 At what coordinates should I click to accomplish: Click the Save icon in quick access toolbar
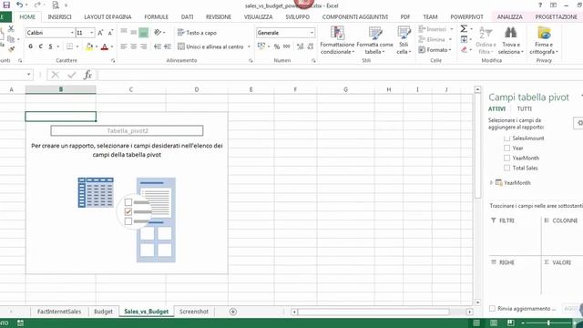tap(6, 5)
